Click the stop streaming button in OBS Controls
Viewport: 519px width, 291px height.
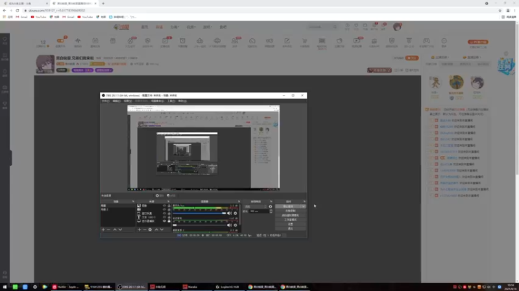[288, 206]
